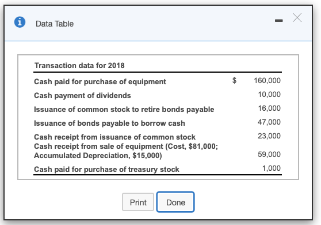Click 'Cash paid for purchase of equipment' row

tap(158, 81)
